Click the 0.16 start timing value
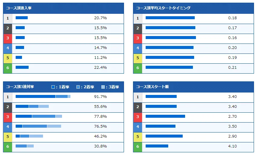This screenshot has height=155, width=257. 232,38
